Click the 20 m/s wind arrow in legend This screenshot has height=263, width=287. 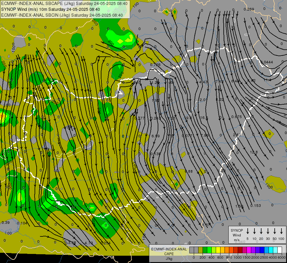click(x=261, y=231)
